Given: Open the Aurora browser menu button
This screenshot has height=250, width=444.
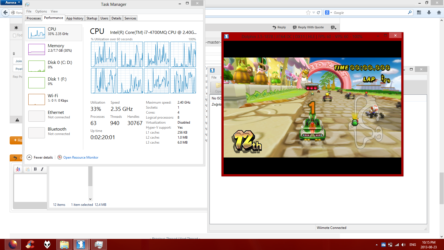Looking at the screenshot, I should (11, 2).
